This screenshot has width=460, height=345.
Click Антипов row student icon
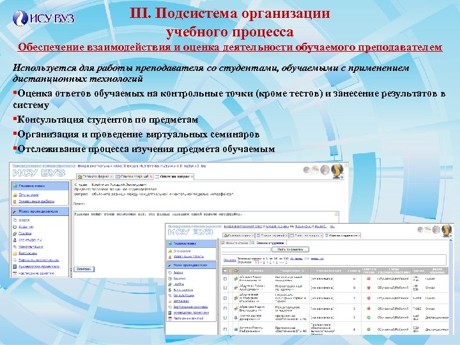tap(236, 330)
